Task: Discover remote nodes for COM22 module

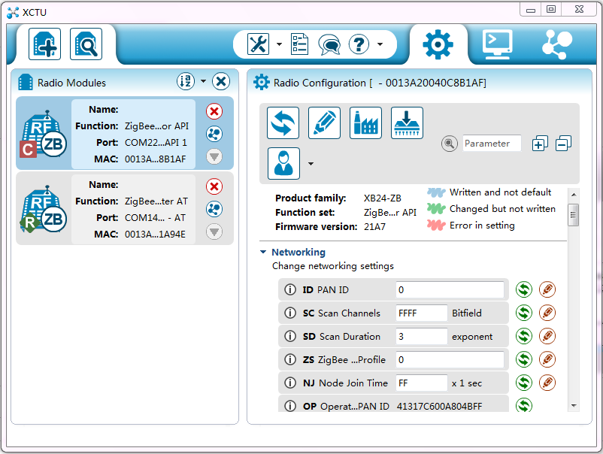Action: tap(214, 134)
